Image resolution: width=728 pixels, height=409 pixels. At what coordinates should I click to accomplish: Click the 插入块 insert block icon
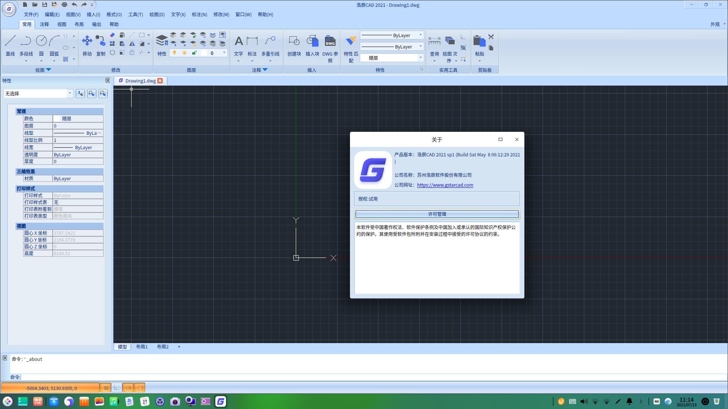(x=312, y=45)
